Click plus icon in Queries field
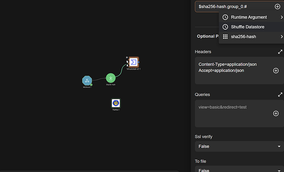The width and height of the screenshot is (284, 172). (276, 113)
